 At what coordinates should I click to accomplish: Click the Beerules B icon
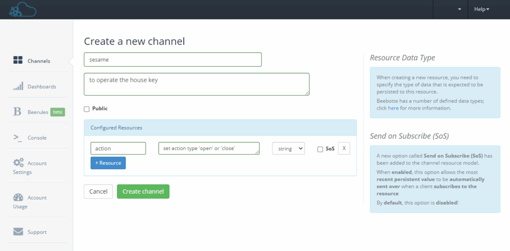tap(17, 112)
